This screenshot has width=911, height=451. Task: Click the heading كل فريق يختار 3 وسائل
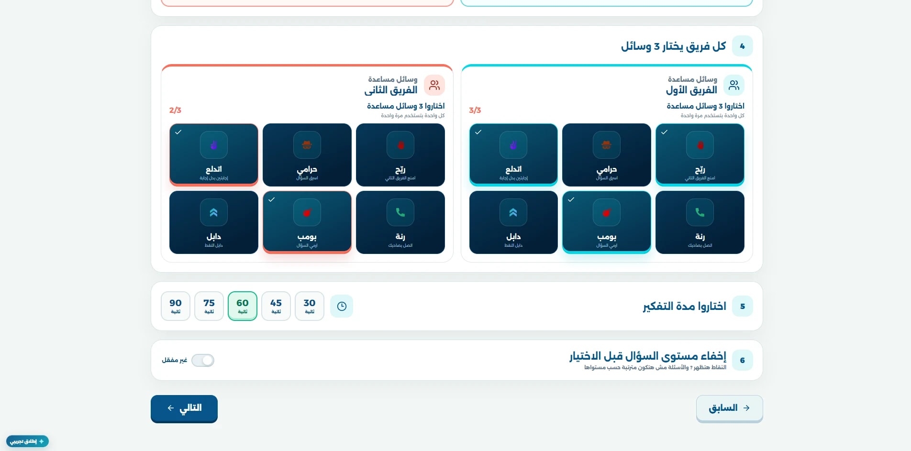674,46
